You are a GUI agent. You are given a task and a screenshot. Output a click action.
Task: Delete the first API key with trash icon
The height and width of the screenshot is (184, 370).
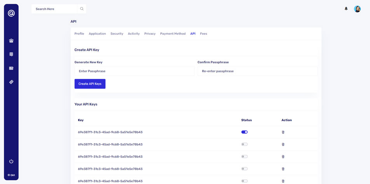[x=283, y=132]
